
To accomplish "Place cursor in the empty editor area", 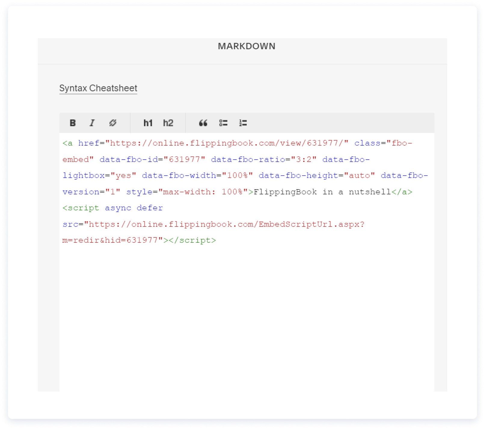I will pos(247,315).
